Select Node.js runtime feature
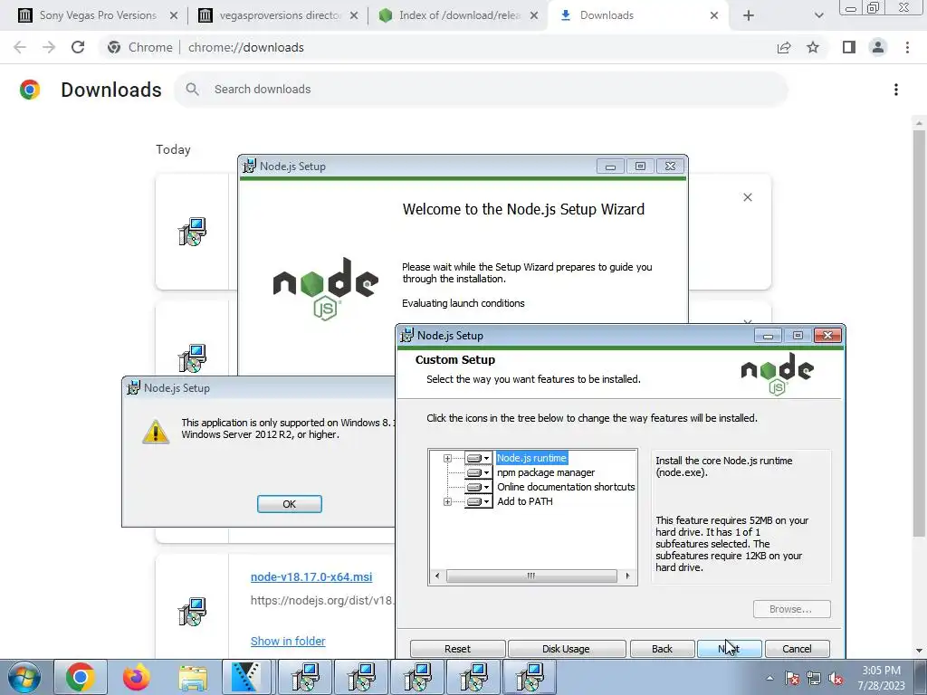 click(531, 458)
